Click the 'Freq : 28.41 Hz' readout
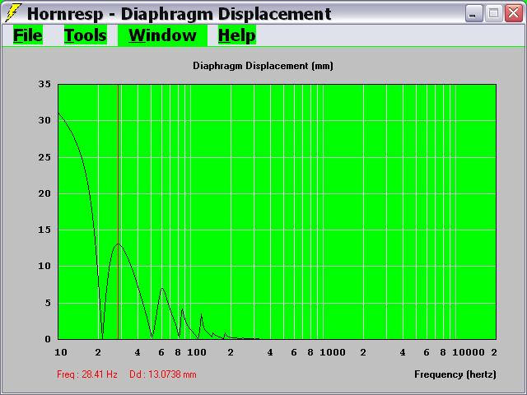 [87, 374]
